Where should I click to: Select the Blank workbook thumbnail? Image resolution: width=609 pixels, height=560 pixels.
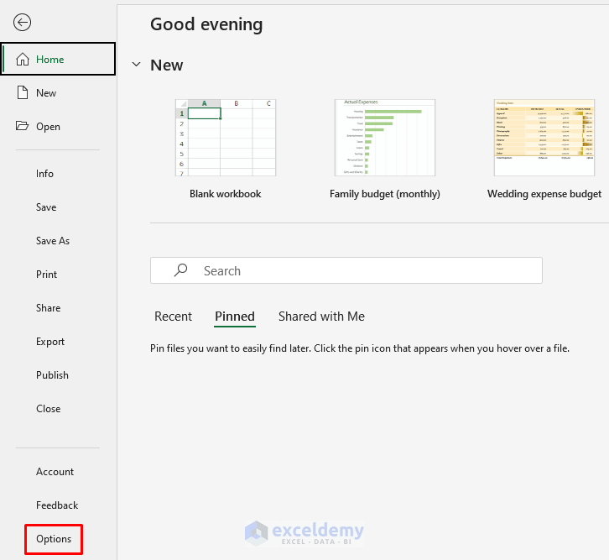(x=226, y=138)
